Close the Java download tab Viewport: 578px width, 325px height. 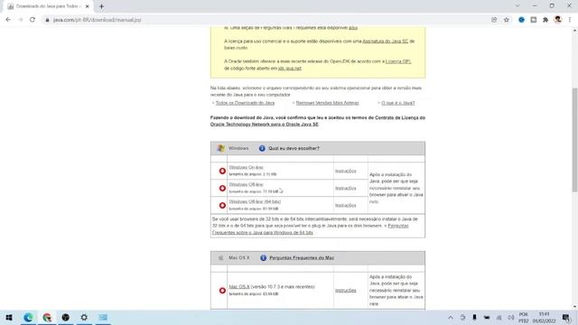click(88, 6)
